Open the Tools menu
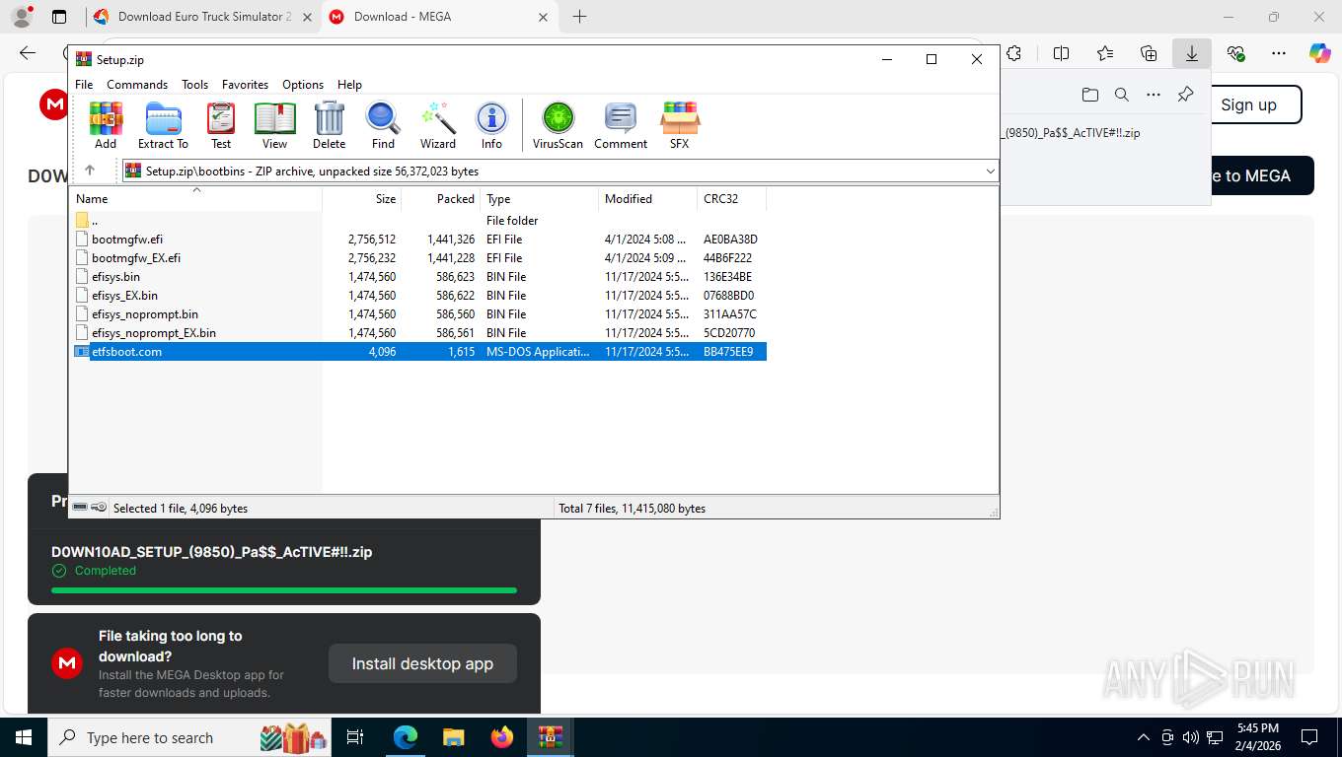 pyautogui.click(x=194, y=85)
